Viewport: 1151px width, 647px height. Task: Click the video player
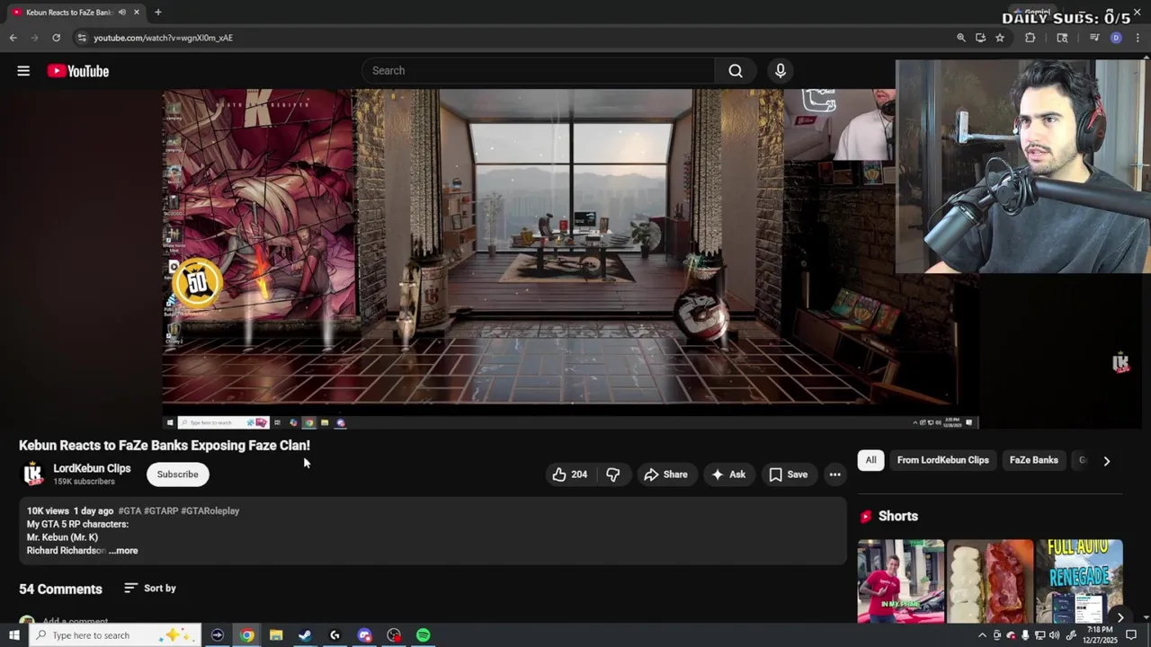[570, 258]
